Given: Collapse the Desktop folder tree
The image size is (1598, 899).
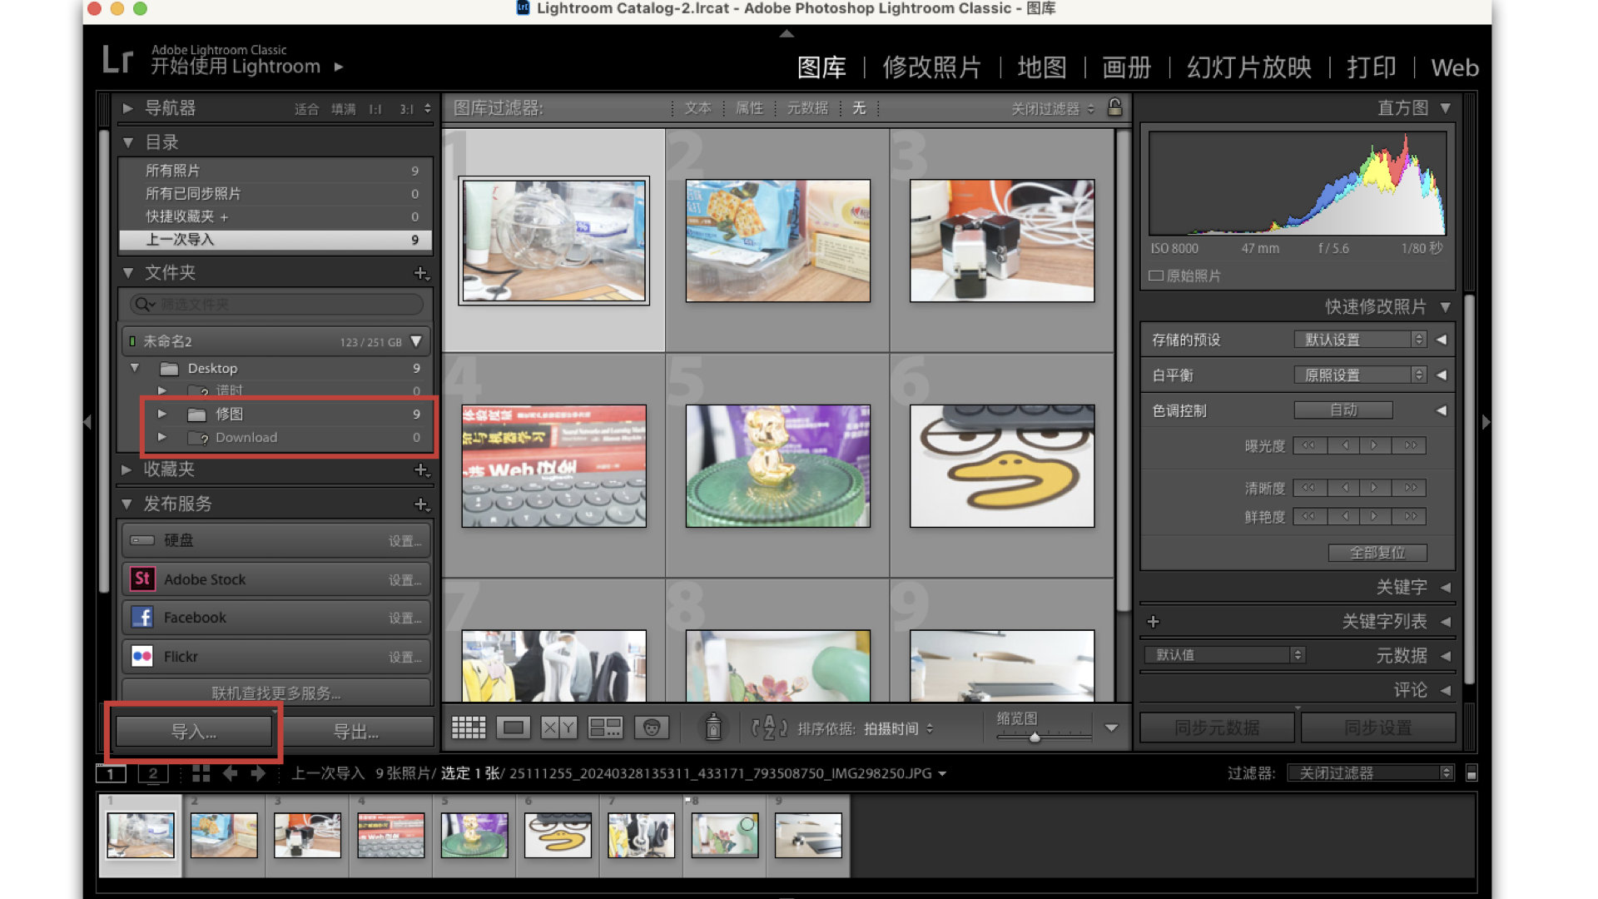Looking at the screenshot, I should coord(135,368).
